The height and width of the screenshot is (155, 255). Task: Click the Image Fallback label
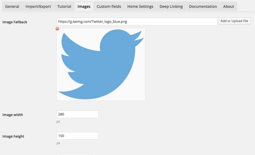(15, 22)
